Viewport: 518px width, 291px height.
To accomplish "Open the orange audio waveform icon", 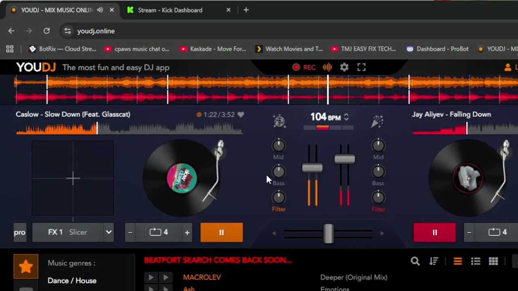I will pyautogui.click(x=327, y=67).
